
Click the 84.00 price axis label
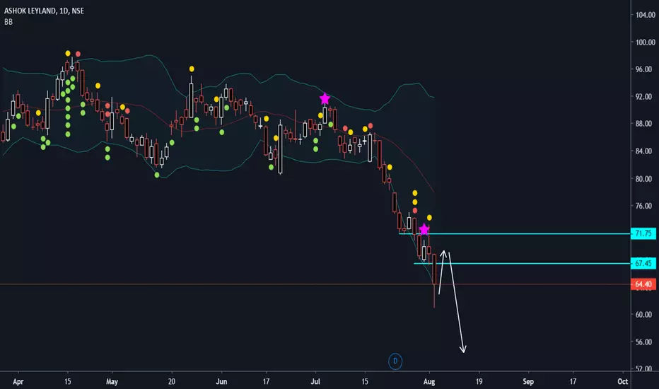645,151
